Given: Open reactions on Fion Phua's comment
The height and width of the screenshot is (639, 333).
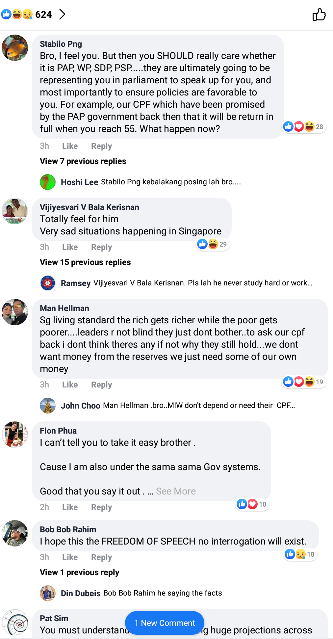Looking at the screenshot, I should pyautogui.click(x=252, y=504).
